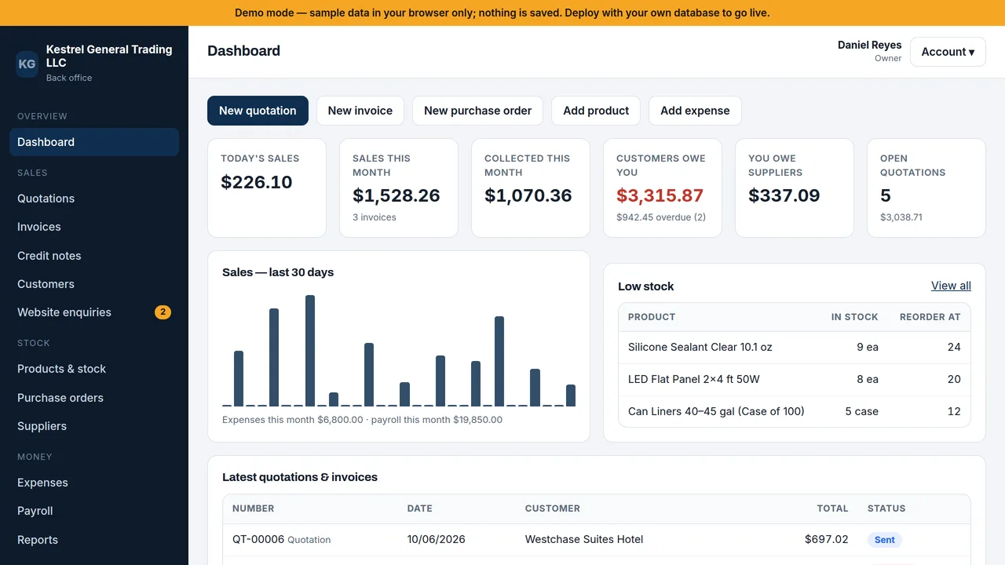Click You Owe Suppliers $337.09 card
The width and height of the screenshot is (1005, 565).
click(795, 188)
